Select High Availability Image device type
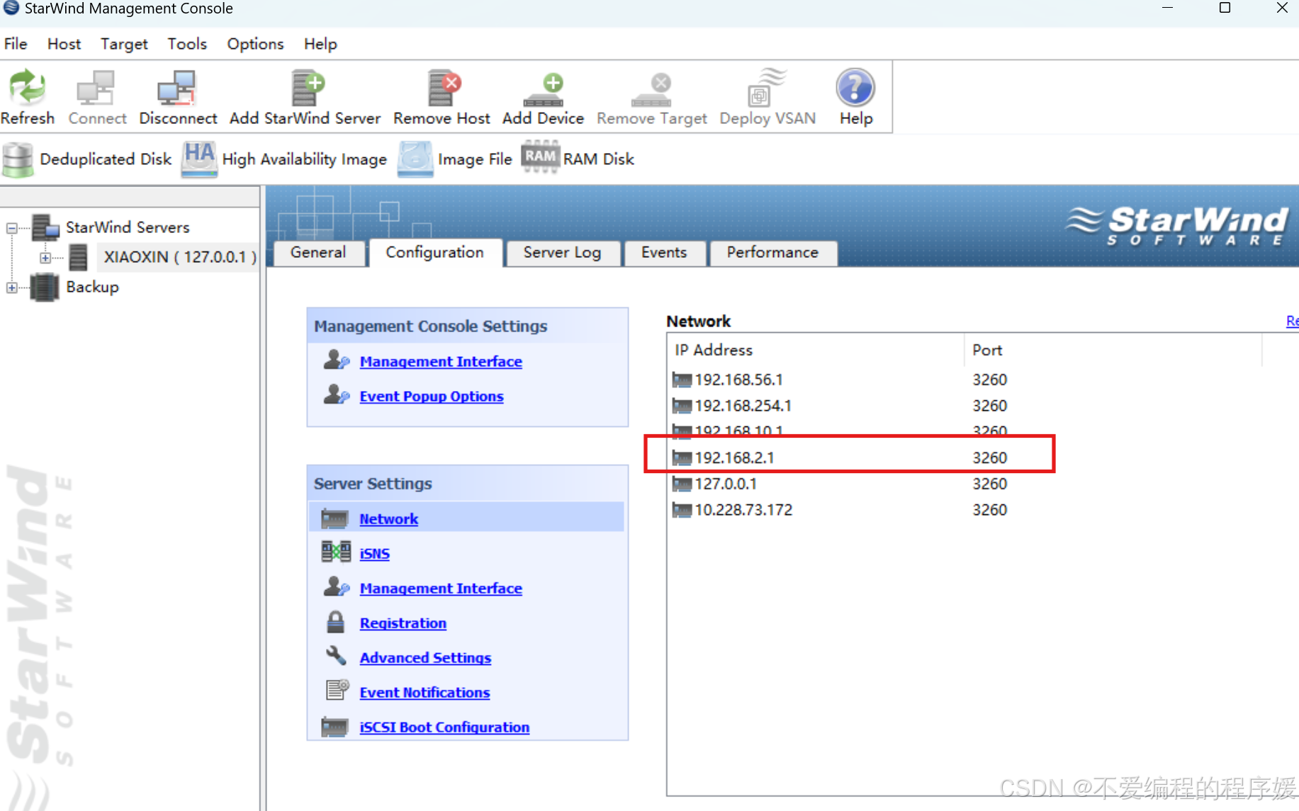The image size is (1299, 811). [285, 159]
